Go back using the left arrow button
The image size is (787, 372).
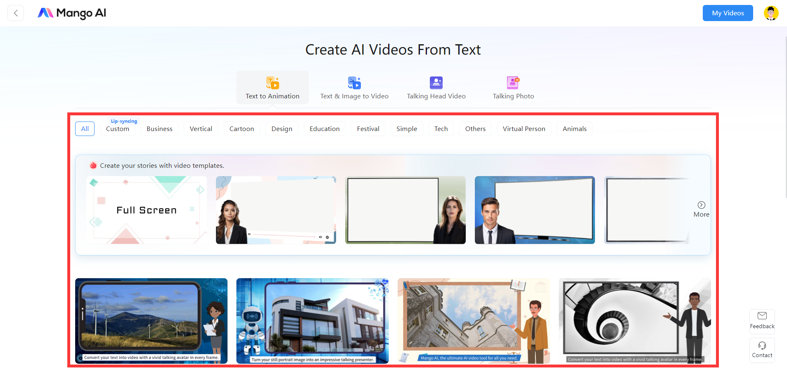[x=16, y=13]
